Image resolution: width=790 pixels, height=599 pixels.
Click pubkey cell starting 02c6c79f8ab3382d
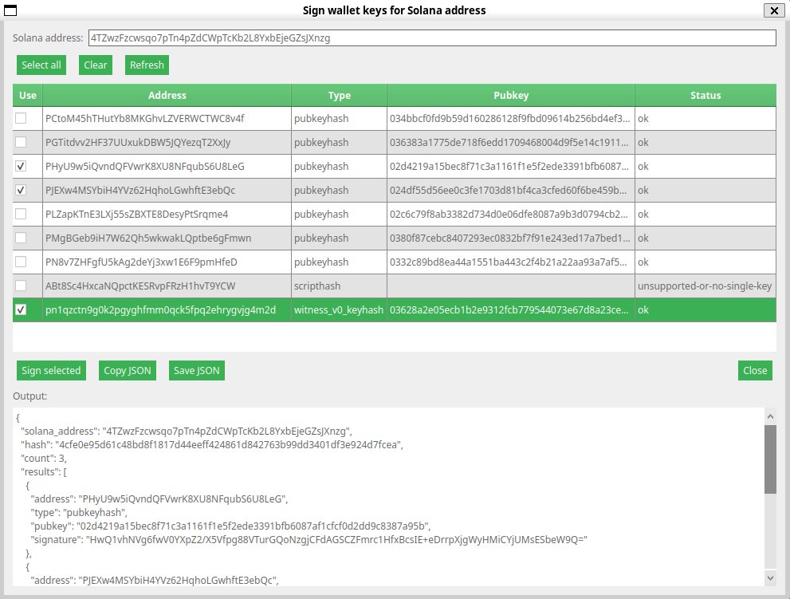click(511, 215)
